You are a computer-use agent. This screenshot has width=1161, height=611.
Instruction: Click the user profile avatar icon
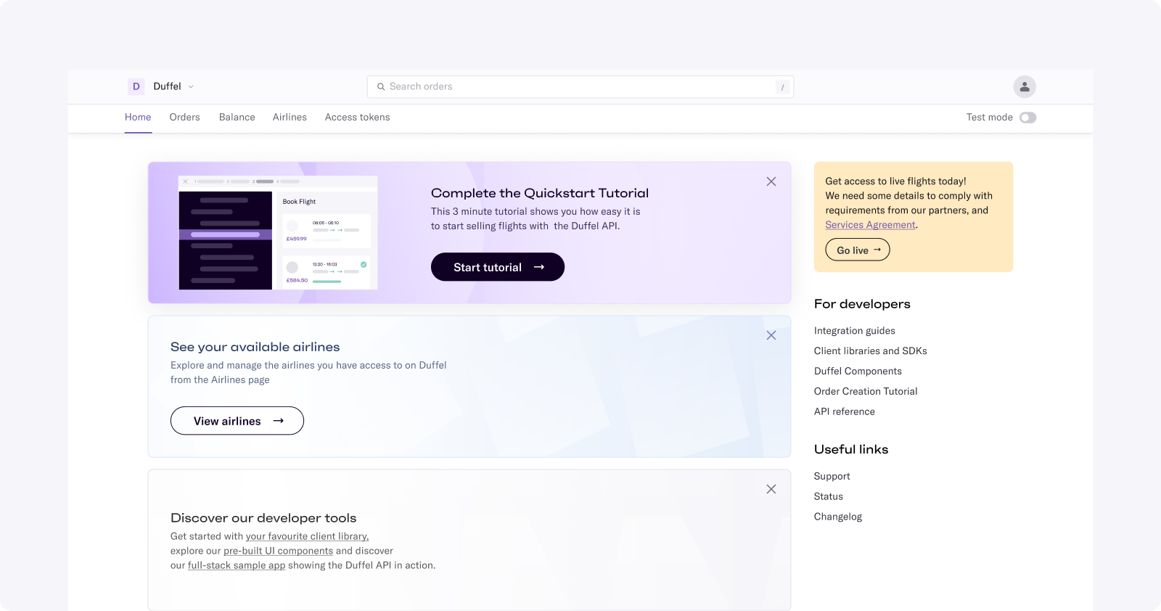pos(1024,86)
